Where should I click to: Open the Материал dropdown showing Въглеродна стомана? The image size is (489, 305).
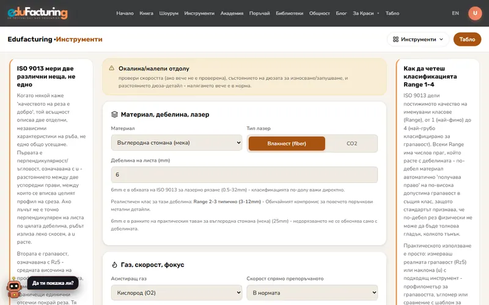click(177, 143)
